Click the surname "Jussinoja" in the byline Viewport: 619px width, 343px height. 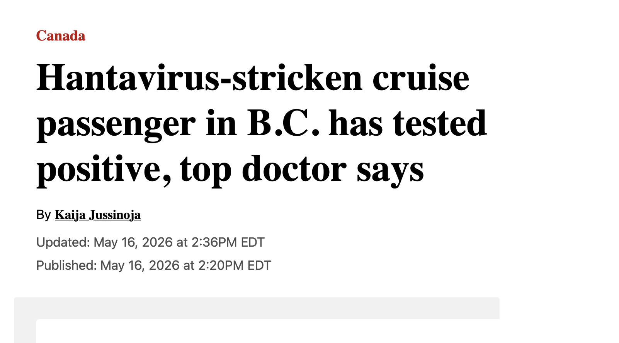[x=115, y=215]
